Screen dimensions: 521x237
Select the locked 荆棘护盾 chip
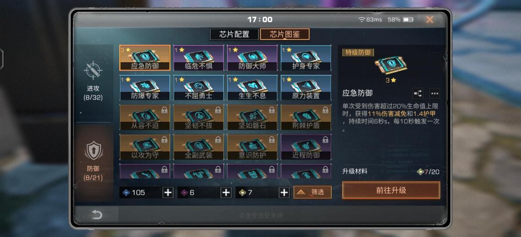(x=306, y=117)
